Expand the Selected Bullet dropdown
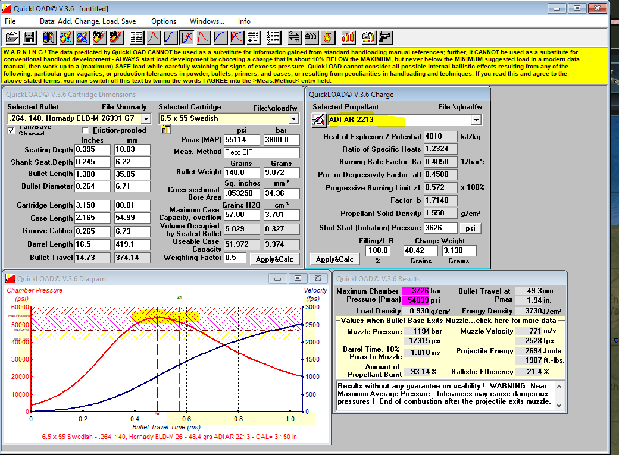The image size is (619, 455). pos(146,118)
